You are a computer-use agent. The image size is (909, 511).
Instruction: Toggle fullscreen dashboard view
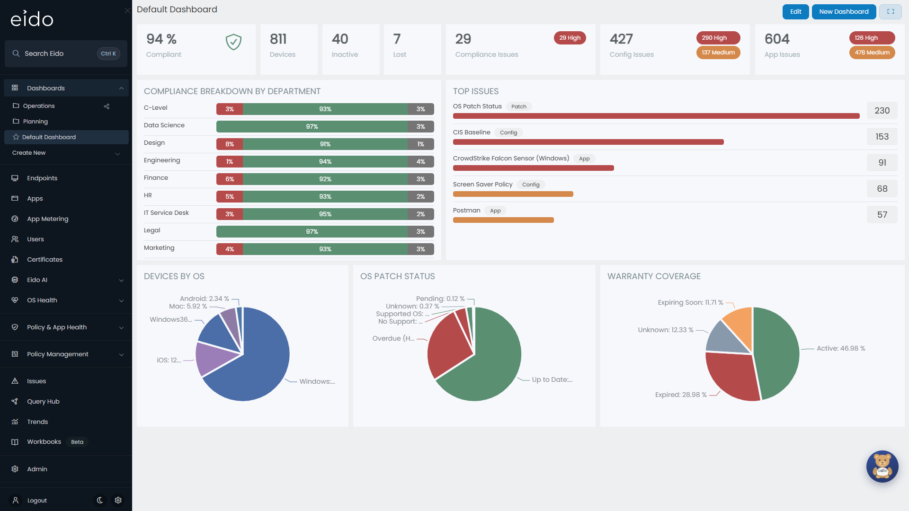click(x=891, y=12)
